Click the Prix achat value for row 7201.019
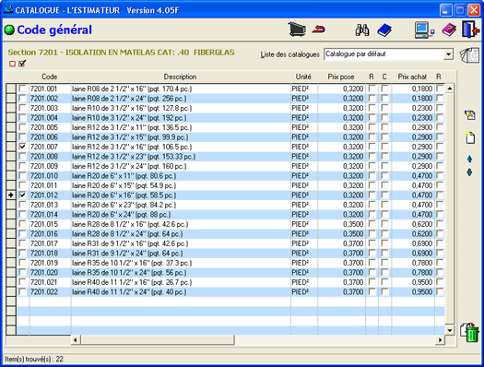The height and width of the screenshot is (367, 484). point(421,263)
